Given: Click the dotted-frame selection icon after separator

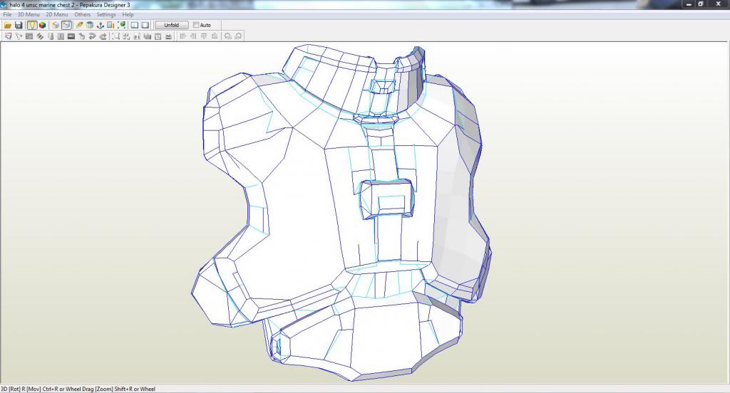Looking at the screenshot, I should 115,36.
